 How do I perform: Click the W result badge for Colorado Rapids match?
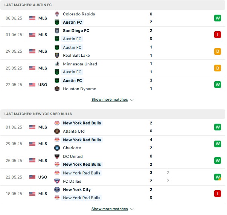[218, 18]
